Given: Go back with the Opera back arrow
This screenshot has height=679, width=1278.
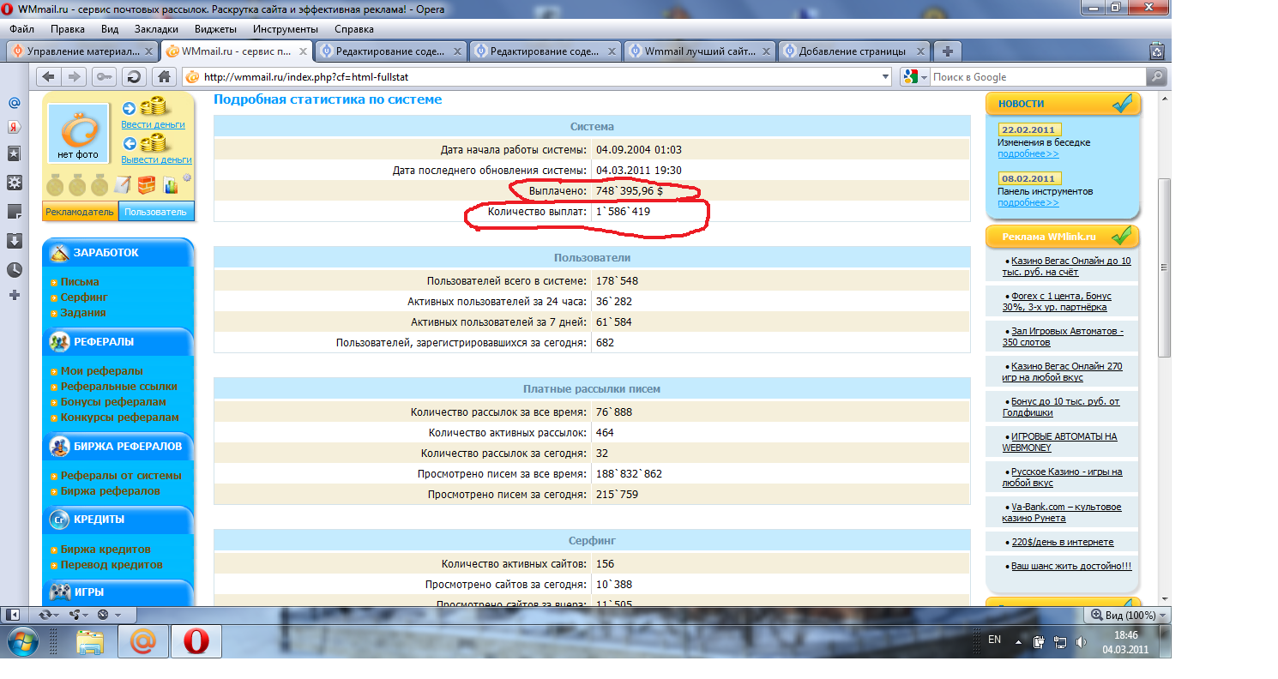Looking at the screenshot, I should click(48, 77).
